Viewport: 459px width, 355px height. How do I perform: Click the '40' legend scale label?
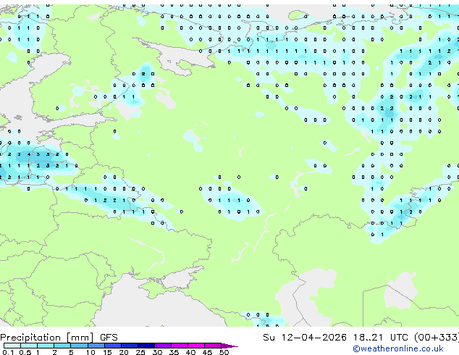click(190, 352)
